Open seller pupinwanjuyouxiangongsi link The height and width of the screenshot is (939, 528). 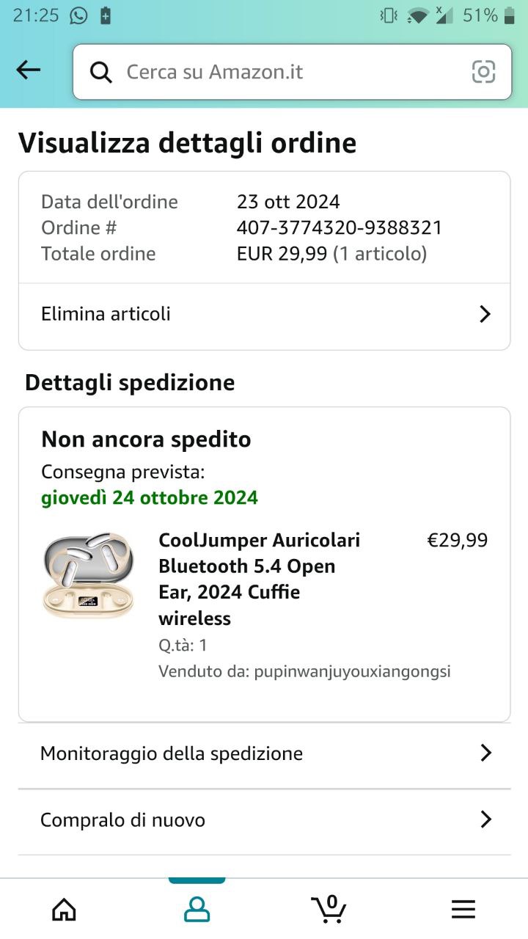[x=352, y=671]
